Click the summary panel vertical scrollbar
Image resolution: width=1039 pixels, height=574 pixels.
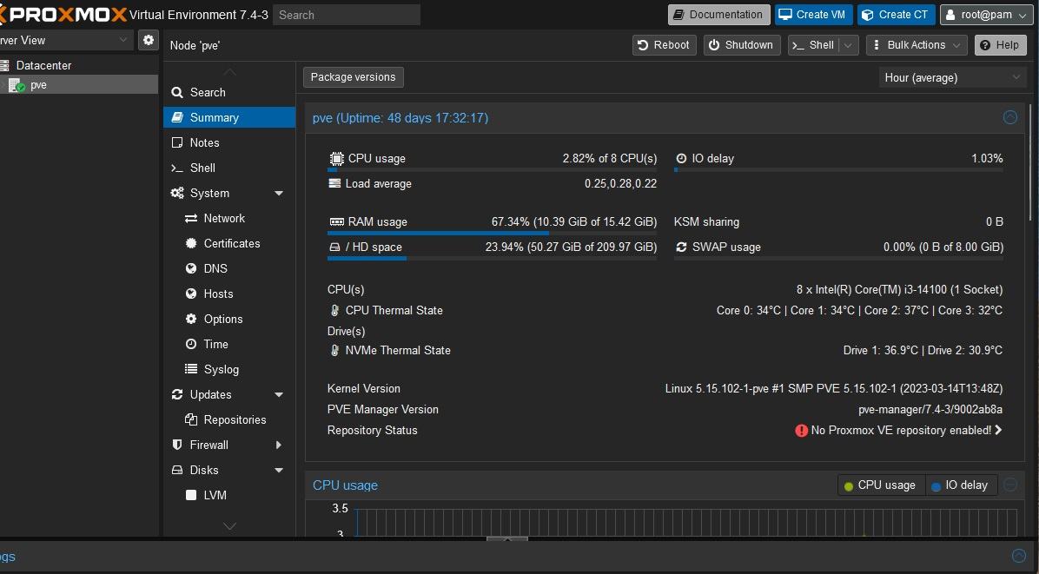(x=1029, y=162)
